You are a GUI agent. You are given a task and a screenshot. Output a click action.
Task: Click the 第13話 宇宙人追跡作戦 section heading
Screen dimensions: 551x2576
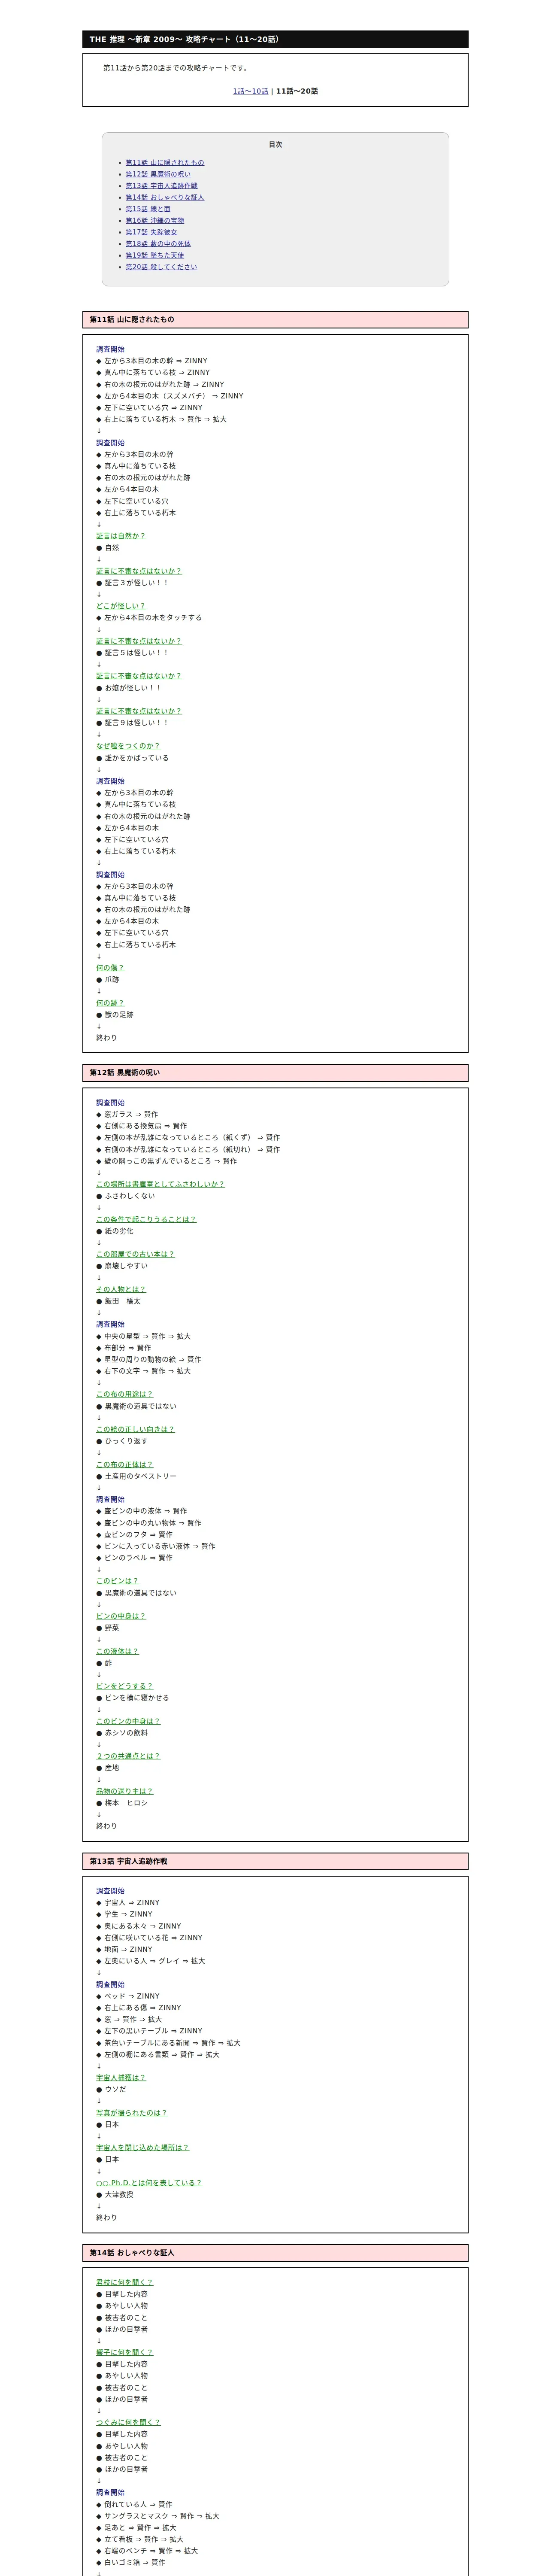275,1862
